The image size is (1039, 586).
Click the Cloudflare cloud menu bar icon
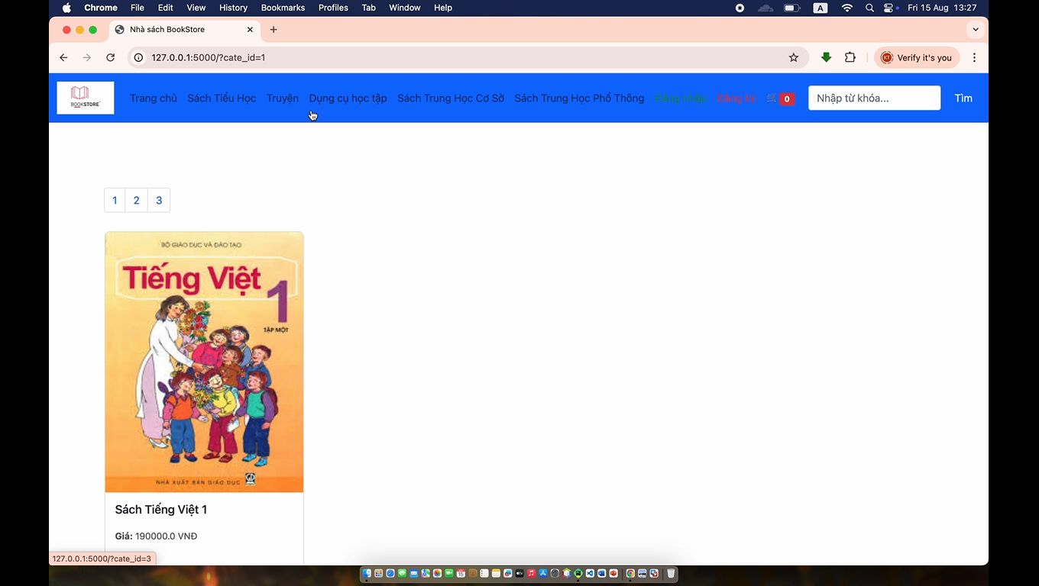point(765,8)
